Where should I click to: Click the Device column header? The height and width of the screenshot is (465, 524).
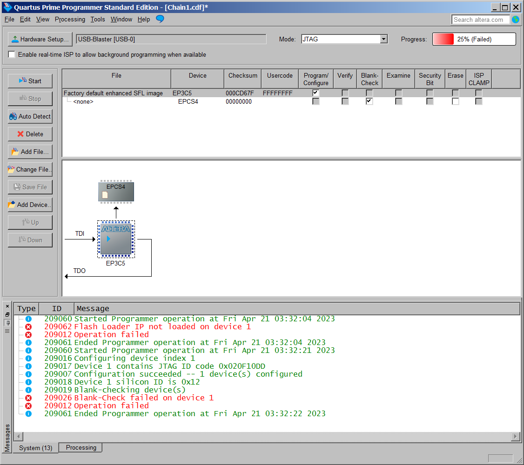197,79
